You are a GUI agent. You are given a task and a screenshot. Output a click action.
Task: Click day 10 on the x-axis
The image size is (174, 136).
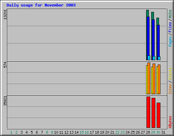tap(56, 132)
